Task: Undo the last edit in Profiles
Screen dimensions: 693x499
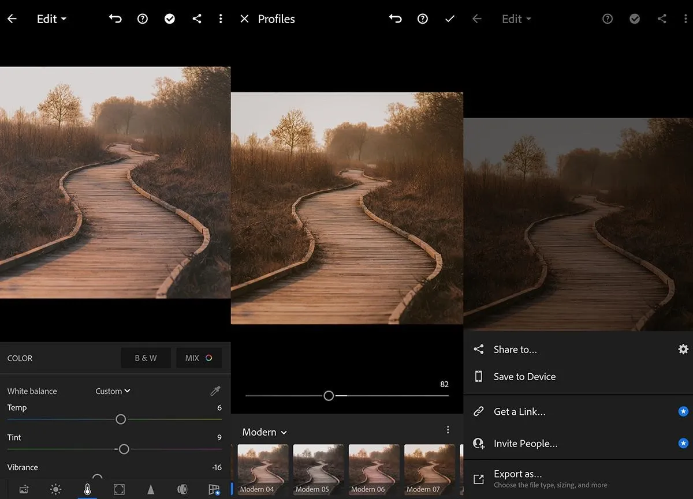Action: [395, 19]
